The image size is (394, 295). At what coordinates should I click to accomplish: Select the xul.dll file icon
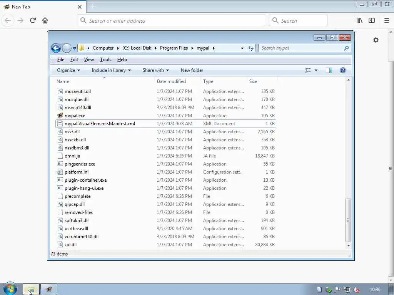[x=60, y=244]
